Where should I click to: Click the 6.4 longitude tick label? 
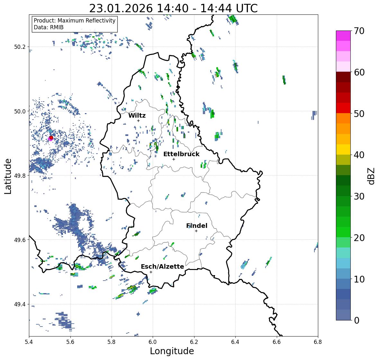pyautogui.click(x=235, y=342)
